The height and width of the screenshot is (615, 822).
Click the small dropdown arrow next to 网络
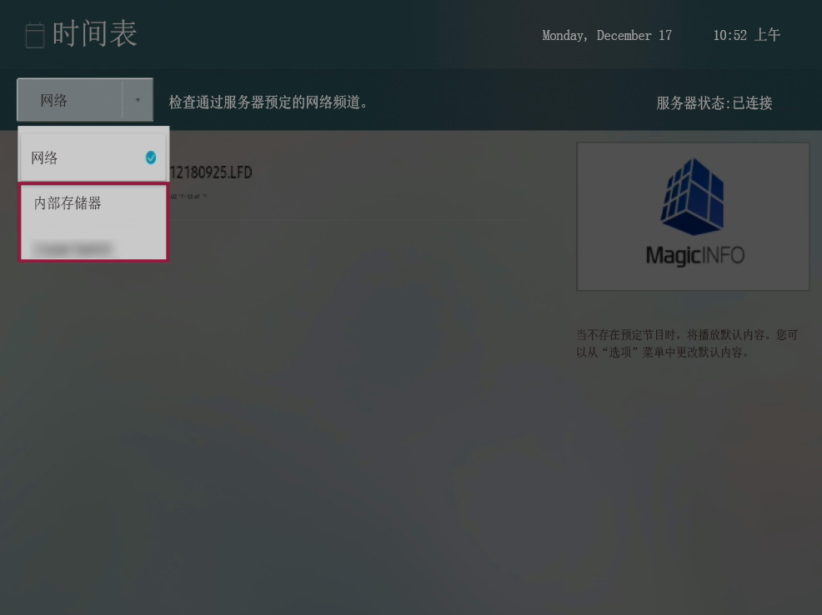pos(138,100)
